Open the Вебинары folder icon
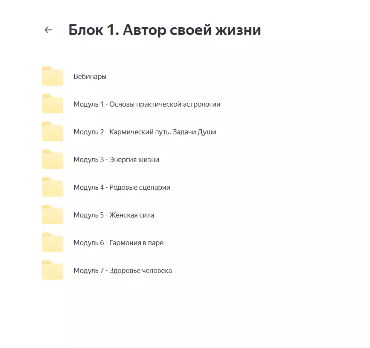The width and height of the screenshot is (370, 348). click(52, 76)
